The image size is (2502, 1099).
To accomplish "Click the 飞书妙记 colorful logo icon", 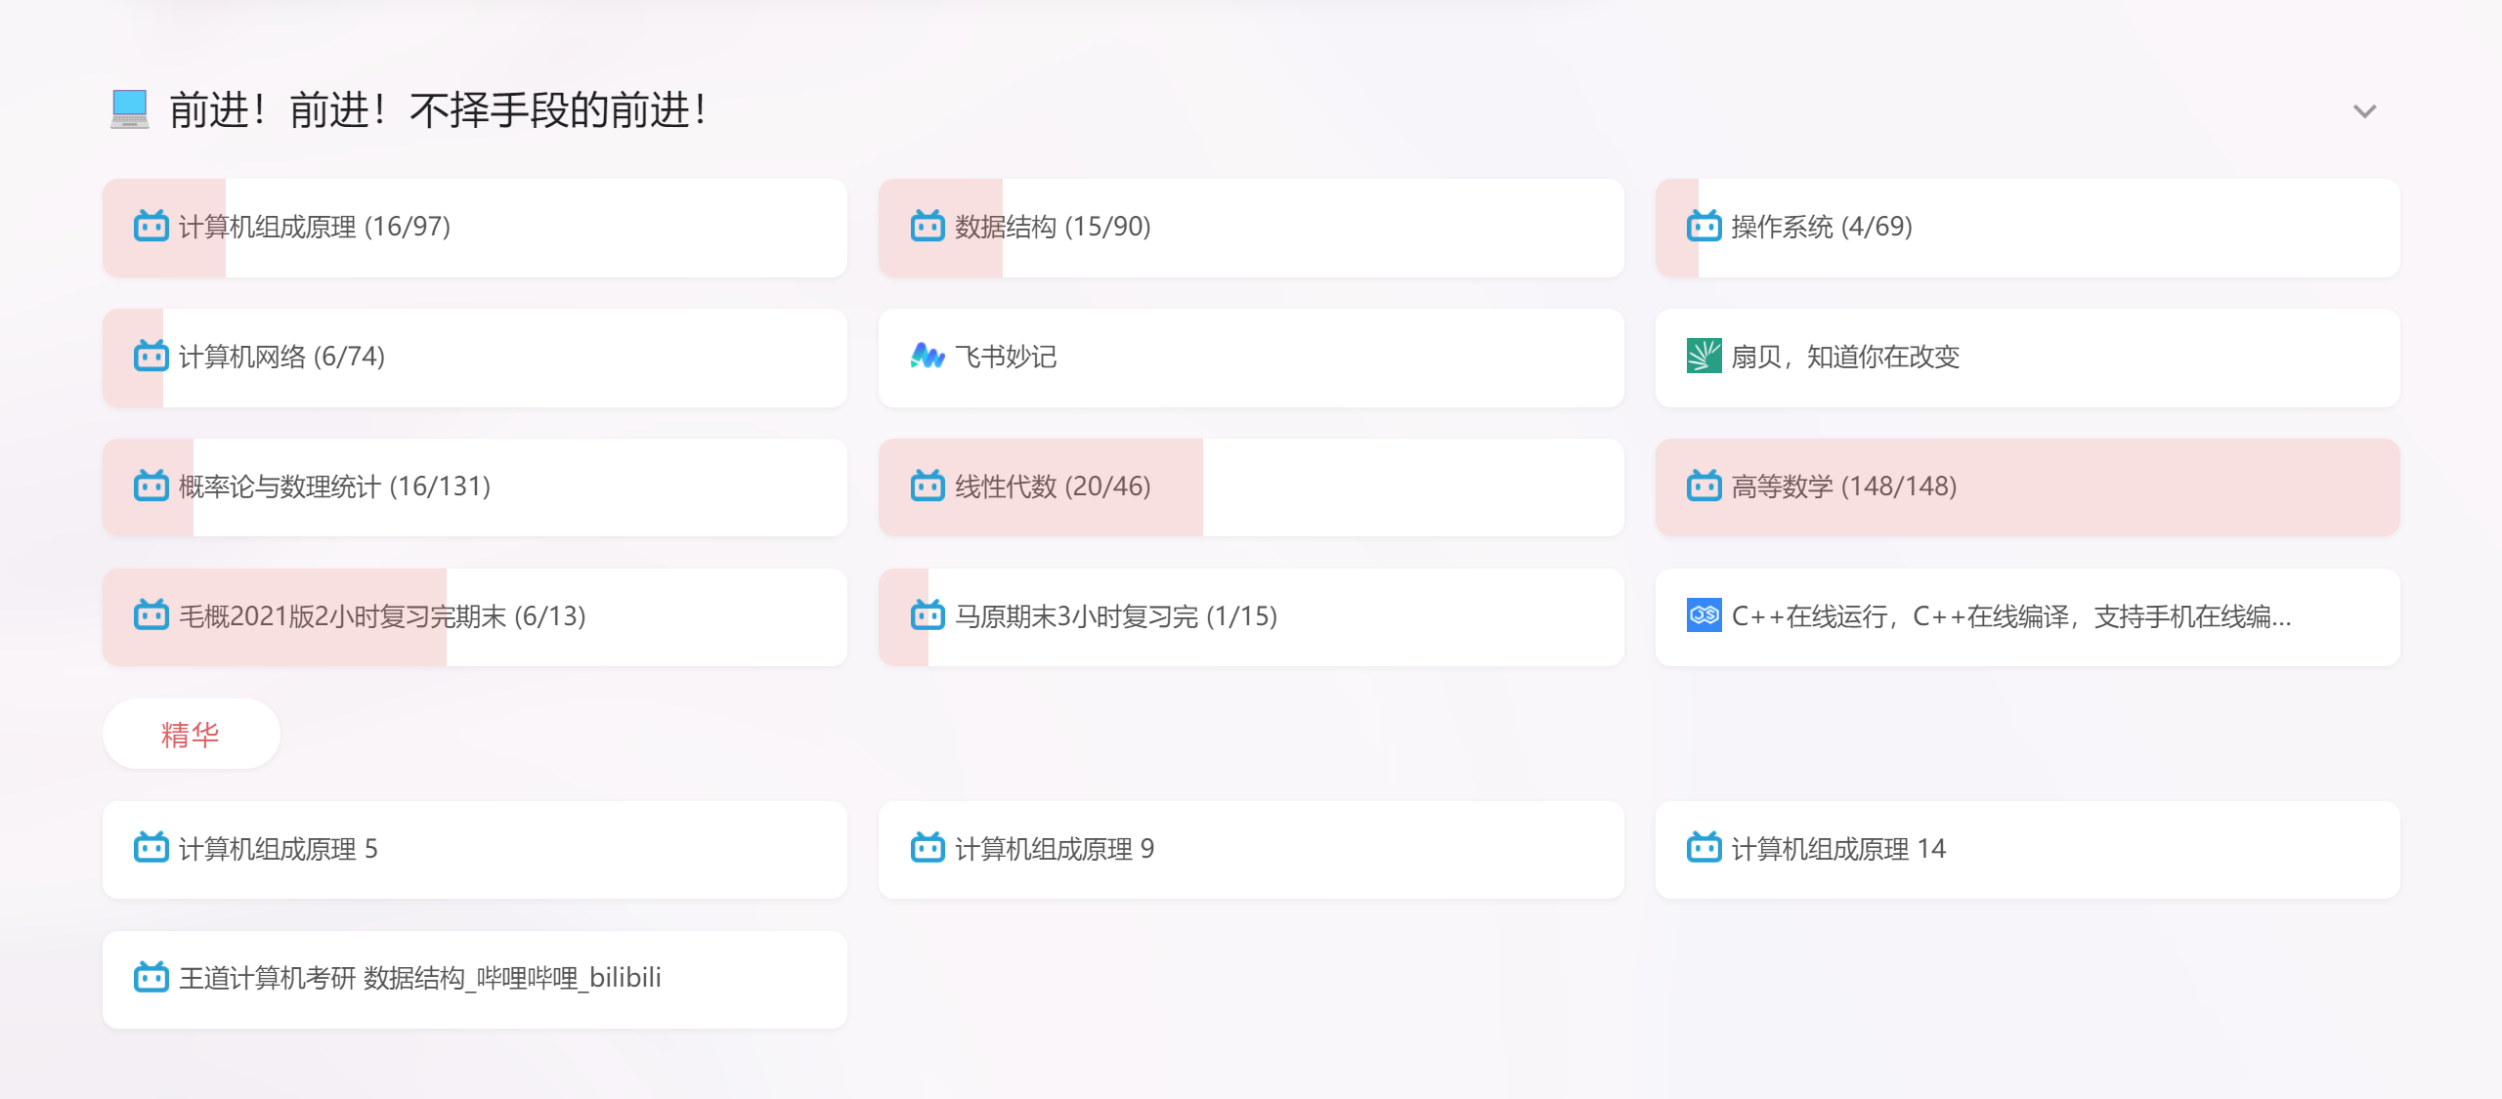I will (927, 357).
